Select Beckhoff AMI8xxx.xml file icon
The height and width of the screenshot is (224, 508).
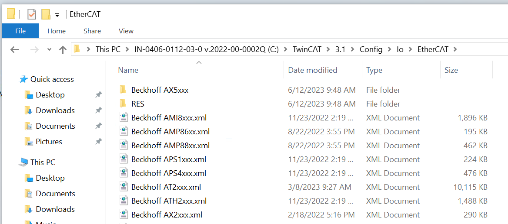coord(123,117)
